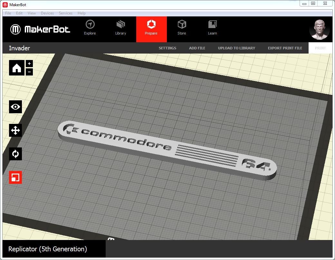This screenshot has width=335, height=260.
Task: Click the MakerBot icon in the title bar
Action: tap(5, 5)
